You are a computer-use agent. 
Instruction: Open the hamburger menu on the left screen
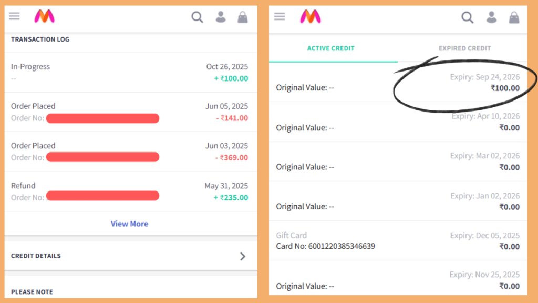pyautogui.click(x=14, y=16)
